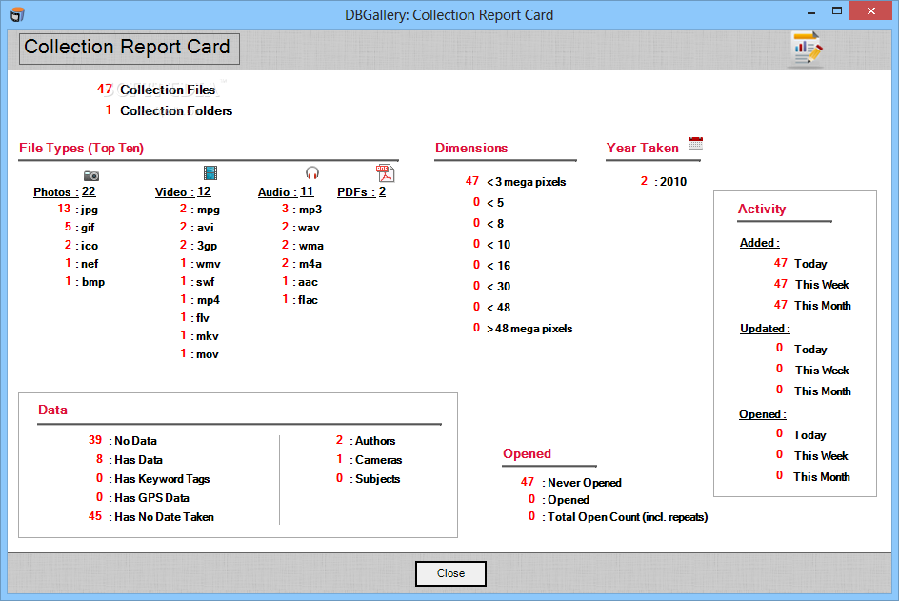Click the film strip icon above Video
The image size is (899, 601).
[210, 172]
